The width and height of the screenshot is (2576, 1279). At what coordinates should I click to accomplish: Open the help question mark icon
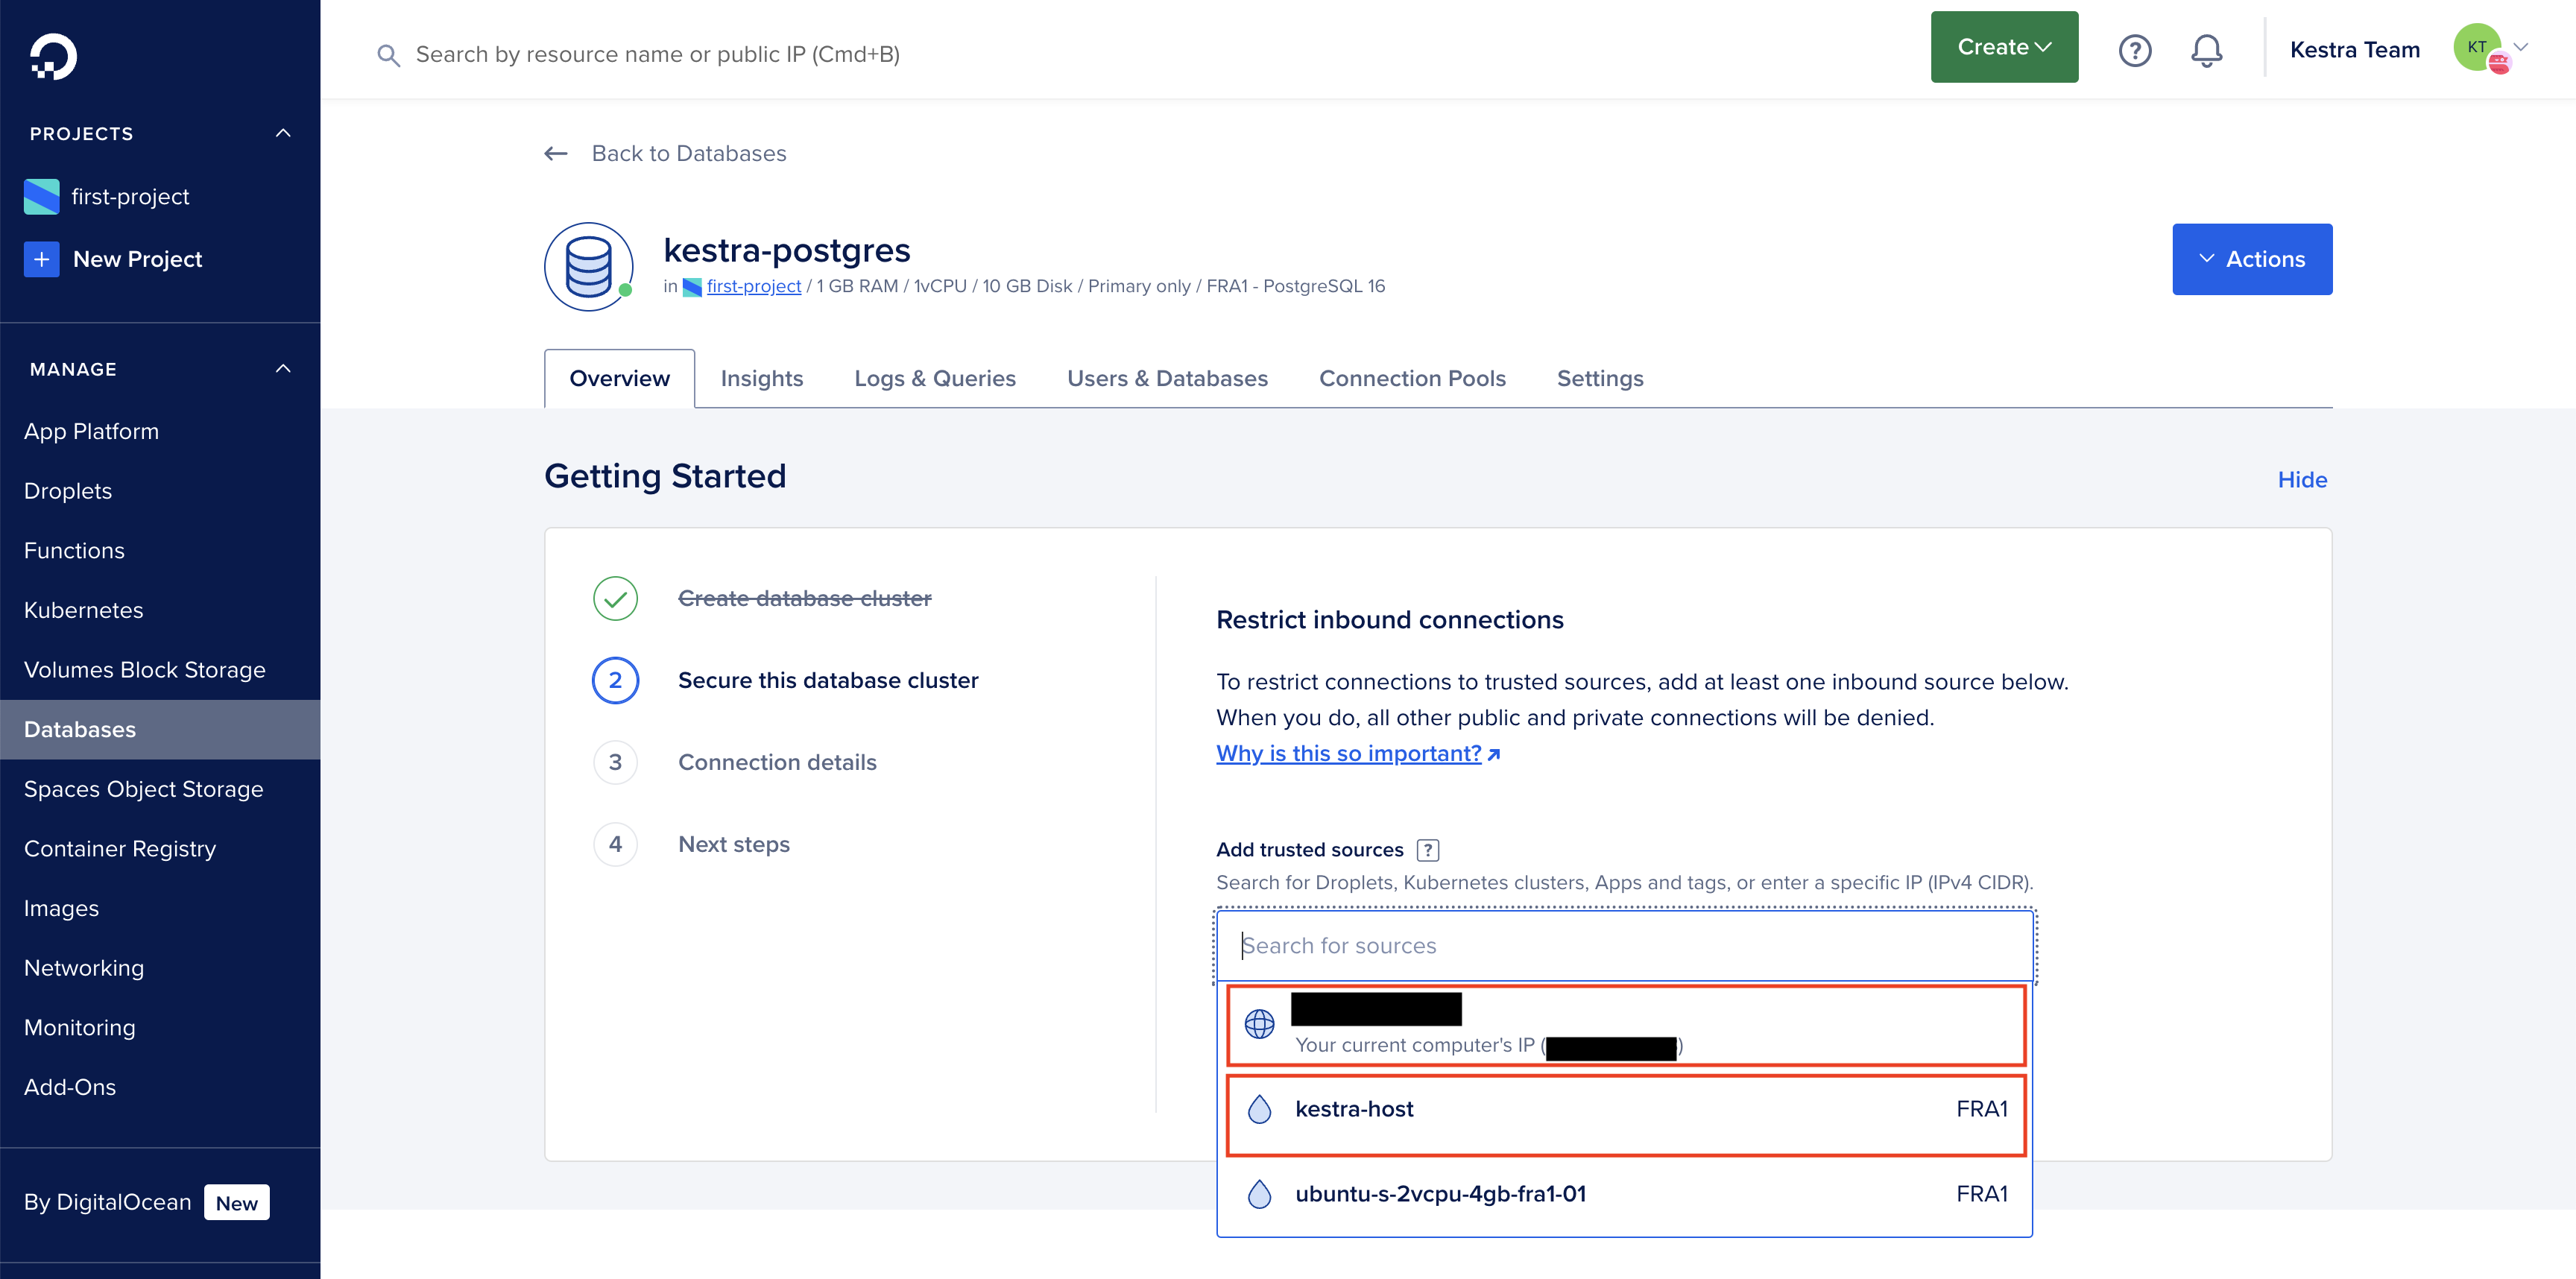coord(2134,50)
